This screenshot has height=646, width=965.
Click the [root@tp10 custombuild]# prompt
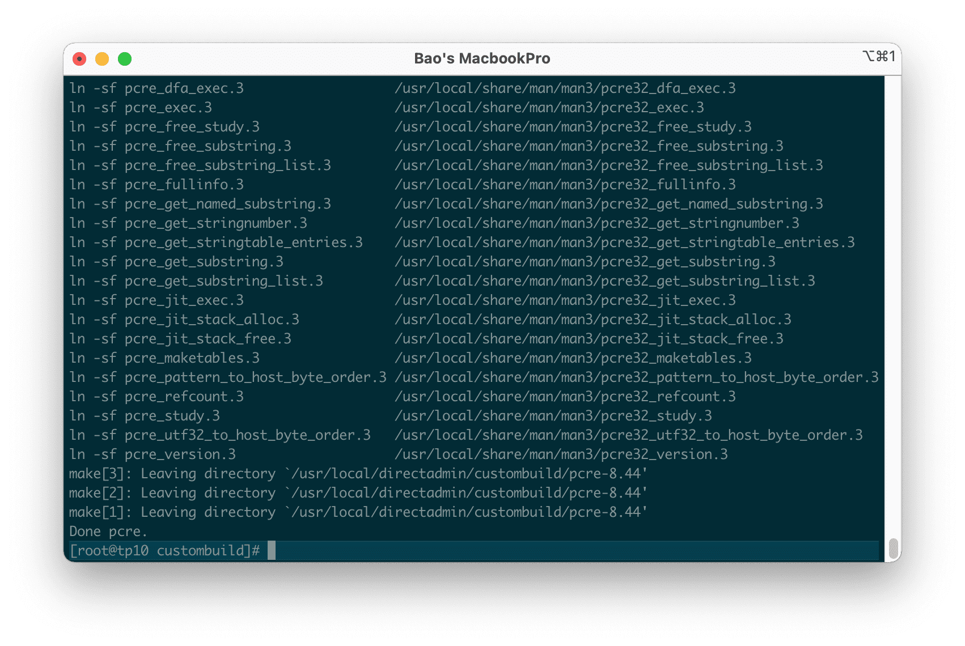[164, 550]
